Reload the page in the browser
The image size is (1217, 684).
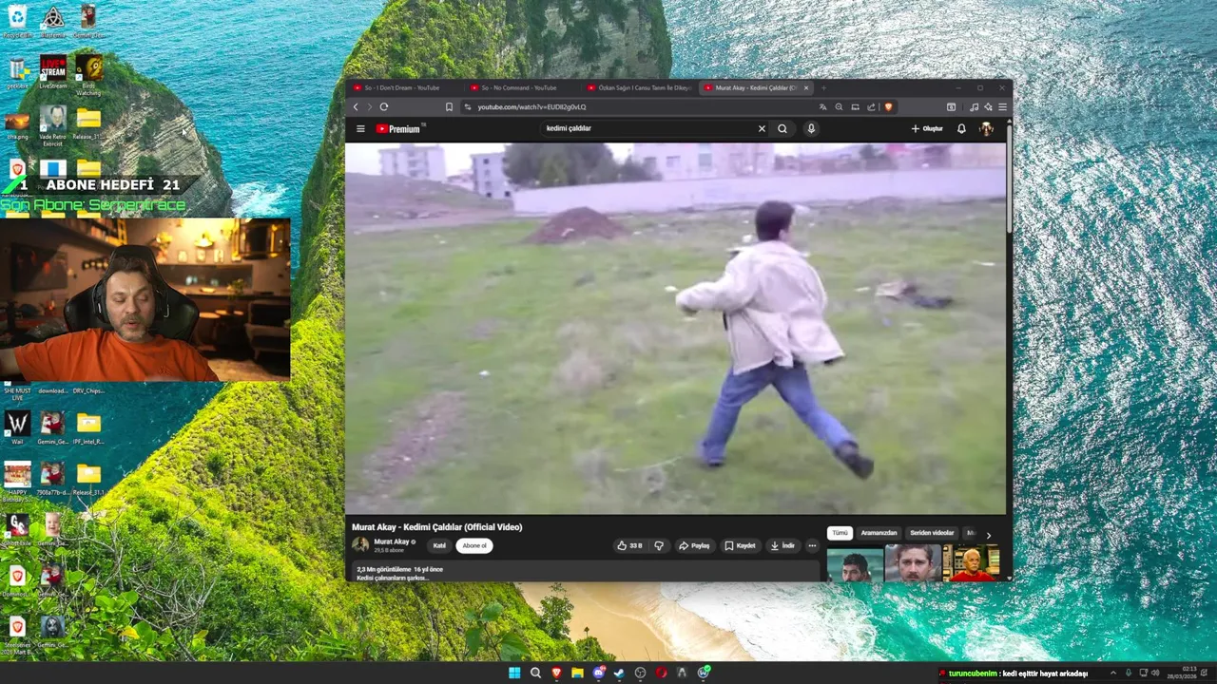pyautogui.click(x=384, y=107)
